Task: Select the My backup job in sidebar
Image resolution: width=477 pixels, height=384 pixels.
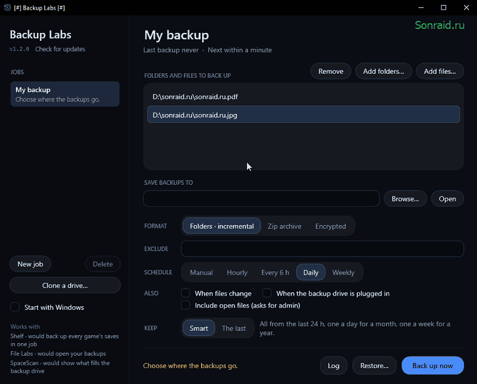Action: tap(65, 94)
